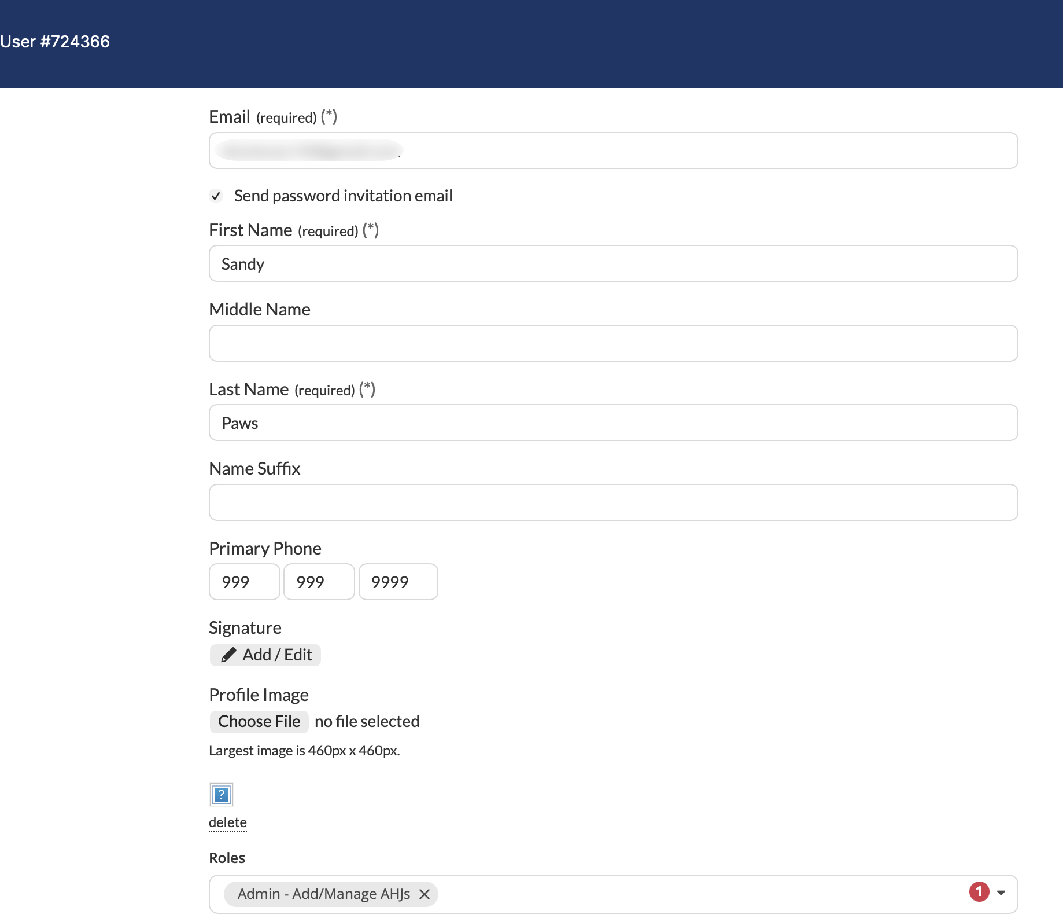This screenshot has height=918, width=1063.
Task: Click the phone area code field
Action: click(x=245, y=582)
